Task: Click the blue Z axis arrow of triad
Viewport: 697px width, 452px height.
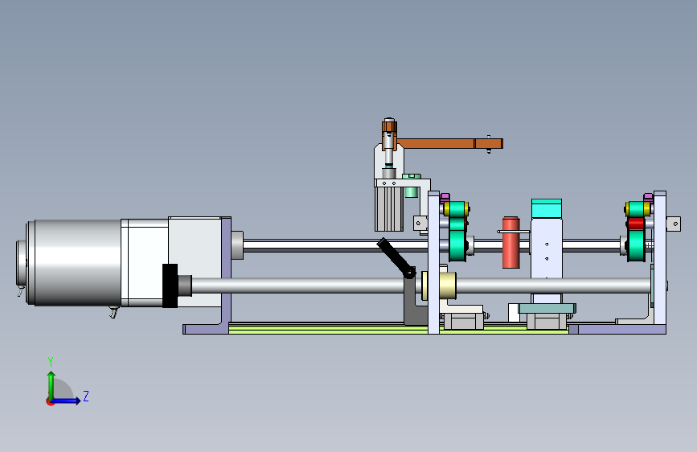Action: (67, 401)
